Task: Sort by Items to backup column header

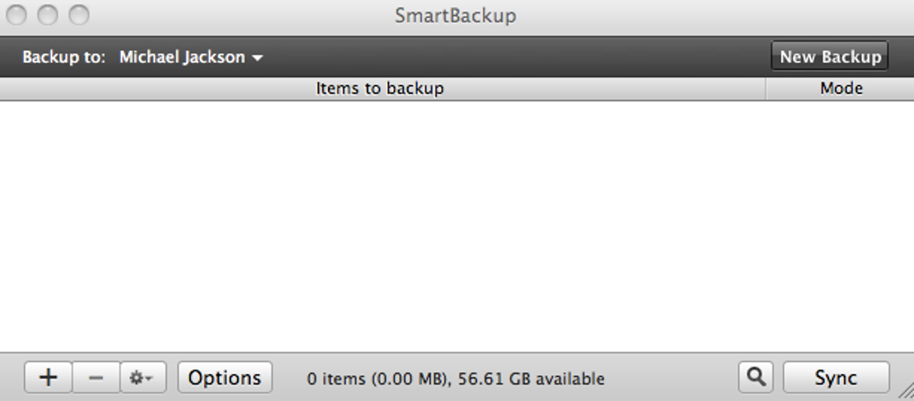Action: 380,89
